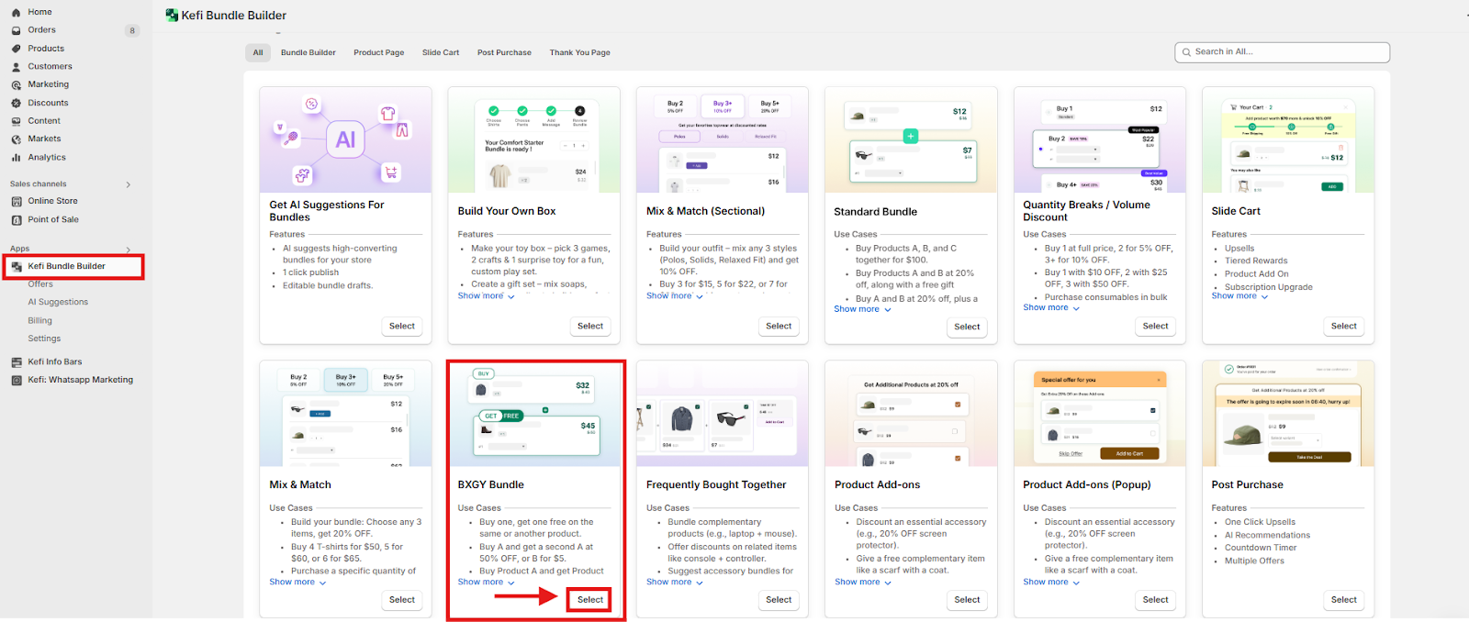The height and width of the screenshot is (622, 1469).
Task: Open Orders via its sidebar icon
Action: coord(17,30)
